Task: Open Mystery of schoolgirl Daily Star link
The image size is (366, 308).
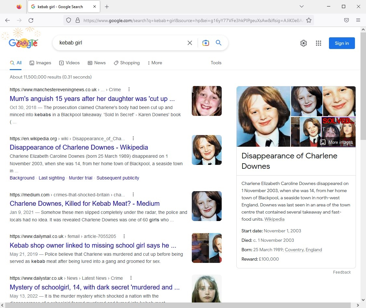Action: [95, 287]
